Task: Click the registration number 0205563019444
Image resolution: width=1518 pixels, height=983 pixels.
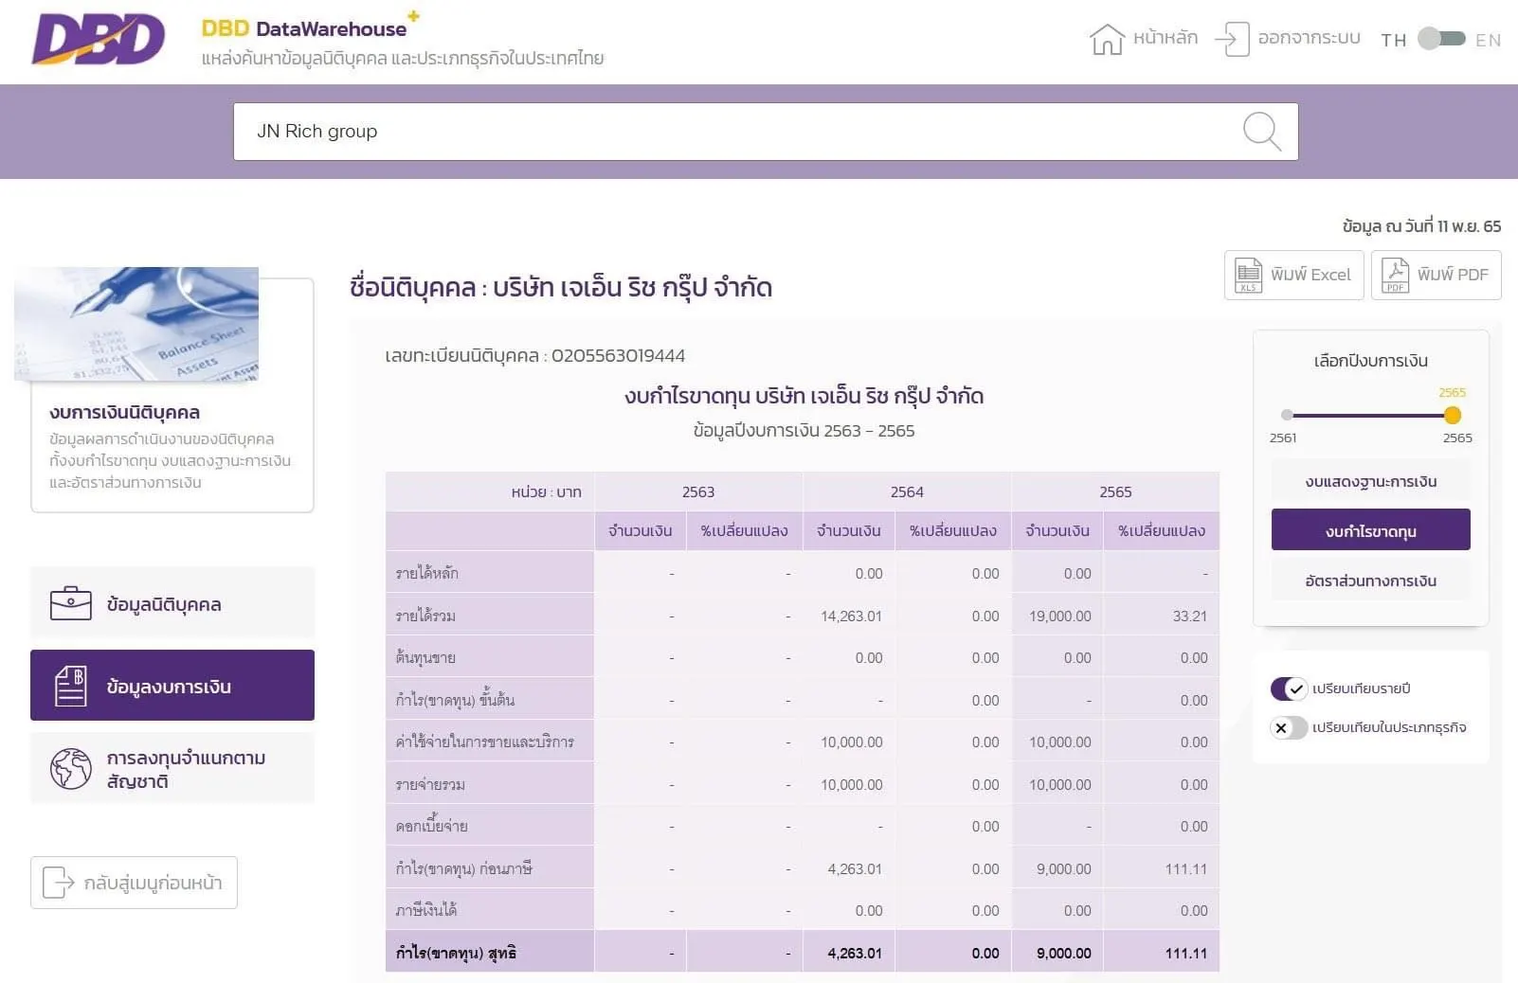Action: (618, 355)
